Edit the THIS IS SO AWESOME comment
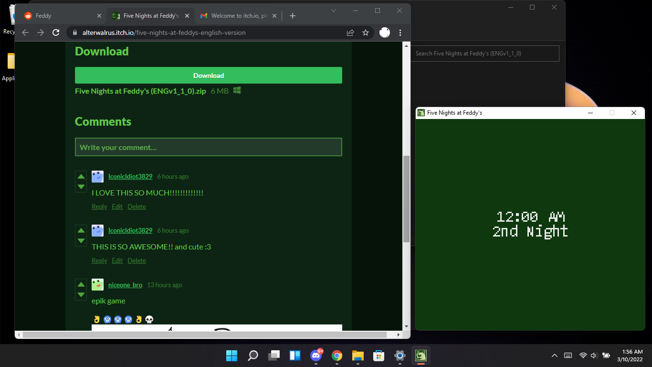The height and width of the screenshot is (367, 652). pyautogui.click(x=117, y=260)
